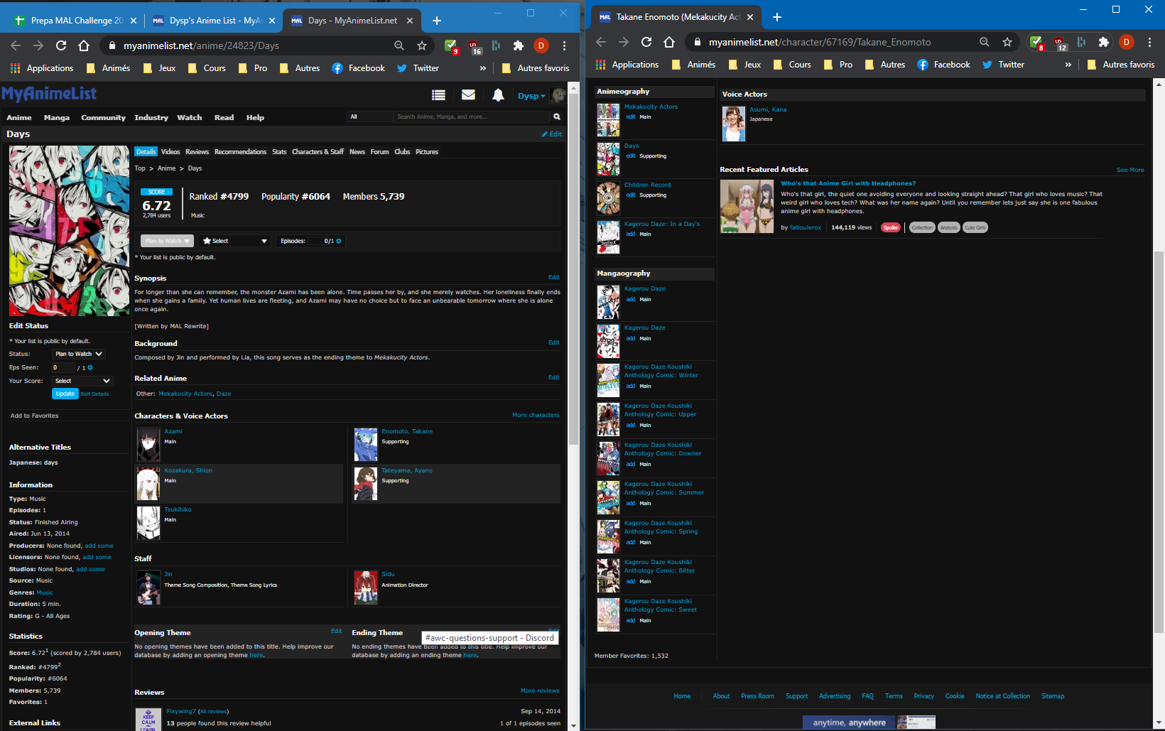Open Extensions puzzle icon in the right browser
Image resolution: width=1165 pixels, height=731 pixels.
1103,42
